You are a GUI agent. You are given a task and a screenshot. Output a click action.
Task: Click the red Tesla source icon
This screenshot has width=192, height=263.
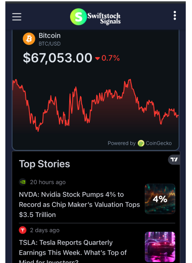pos(23,230)
